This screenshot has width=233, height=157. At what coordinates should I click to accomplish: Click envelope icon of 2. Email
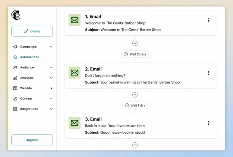click(x=75, y=73)
